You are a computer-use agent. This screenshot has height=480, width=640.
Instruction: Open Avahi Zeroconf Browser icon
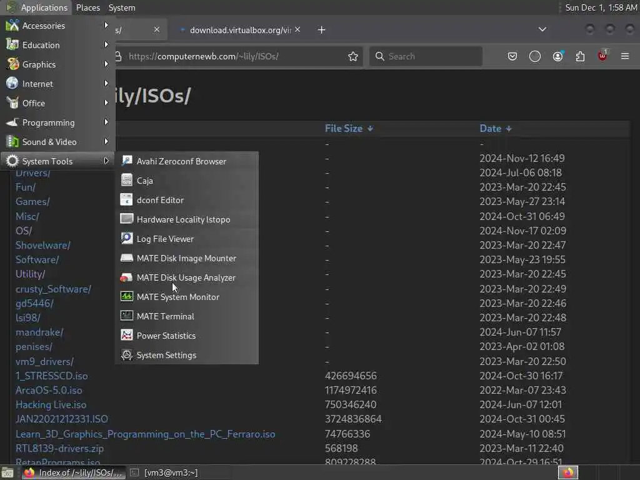pyautogui.click(x=126, y=161)
